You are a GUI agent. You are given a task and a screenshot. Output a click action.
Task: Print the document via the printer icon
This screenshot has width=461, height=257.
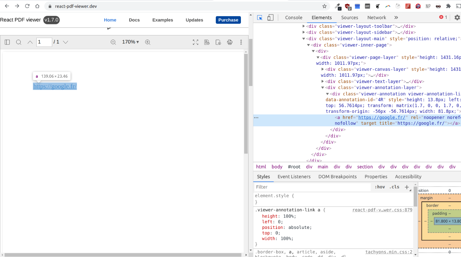click(230, 42)
